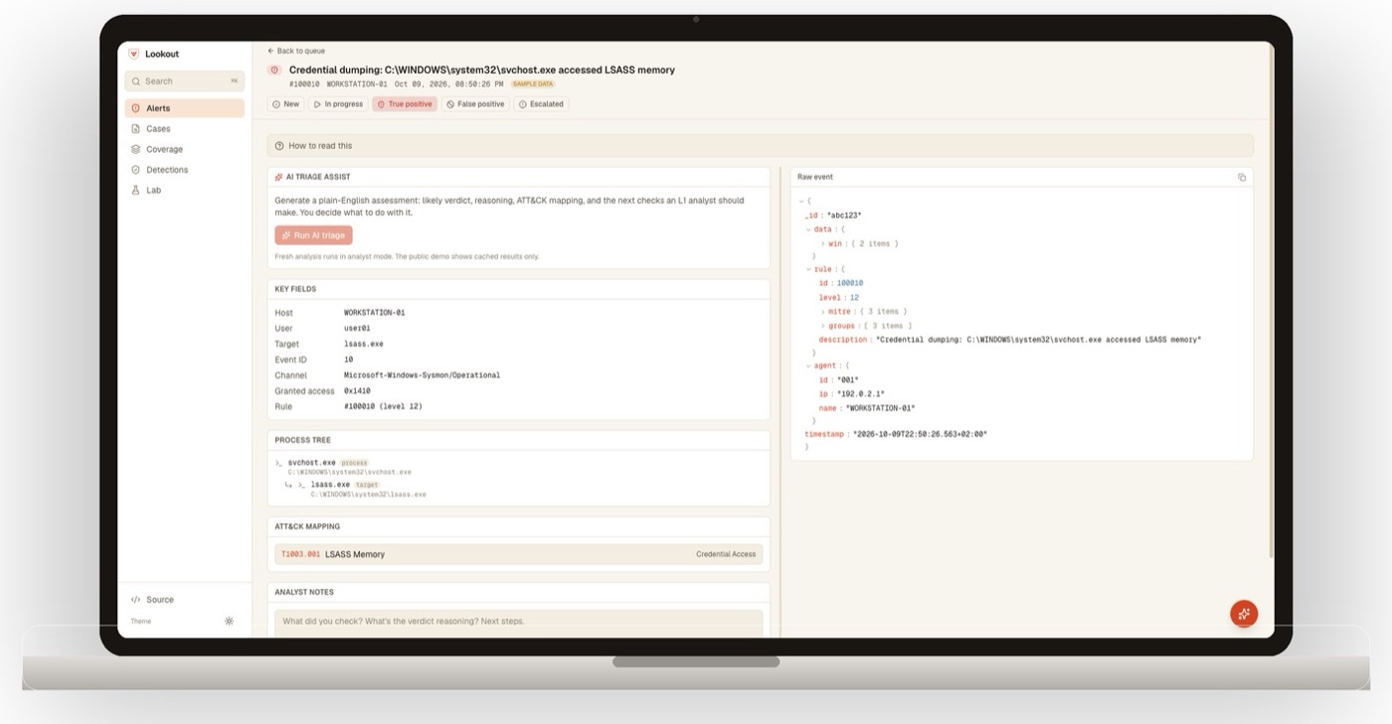The width and height of the screenshot is (1392, 724).
Task: Expand the How to read this section
Action: coord(760,146)
